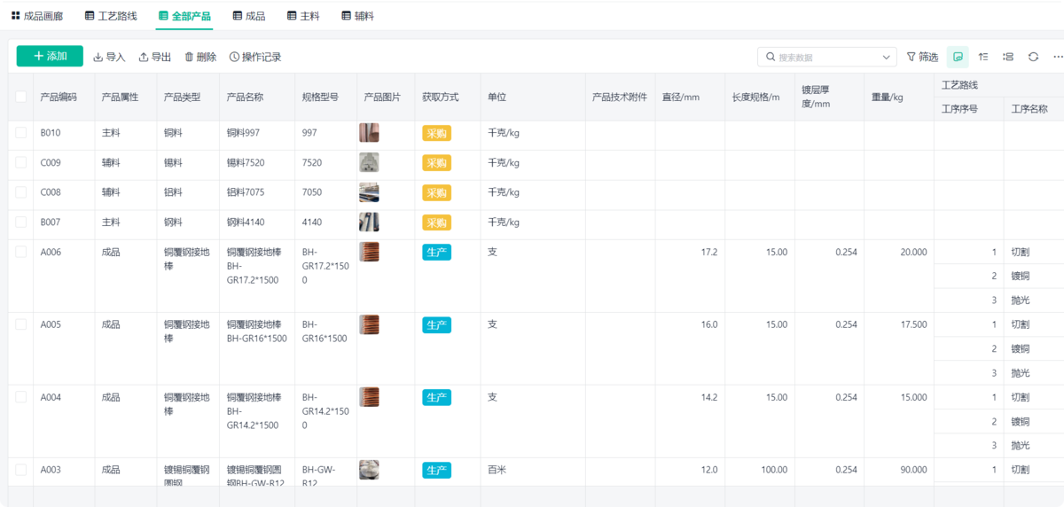Check the row C009 checkbox
1064x507 pixels.
20,162
